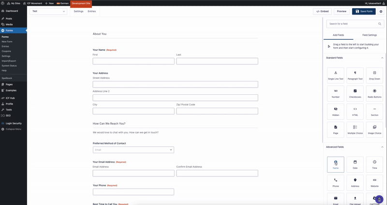
Task: Add a Phone advanced field
Action: [335, 183]
